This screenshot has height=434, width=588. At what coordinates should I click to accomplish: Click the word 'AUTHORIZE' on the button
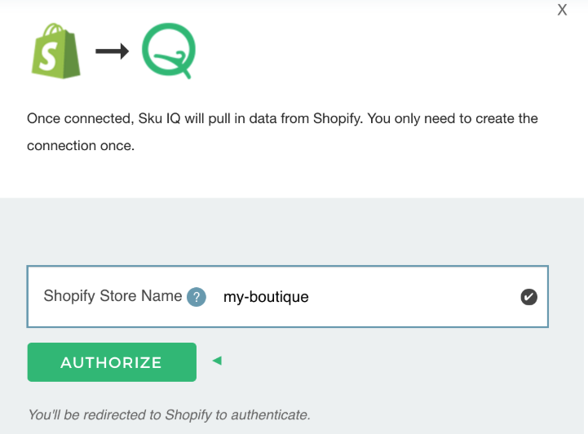(112, 362)
